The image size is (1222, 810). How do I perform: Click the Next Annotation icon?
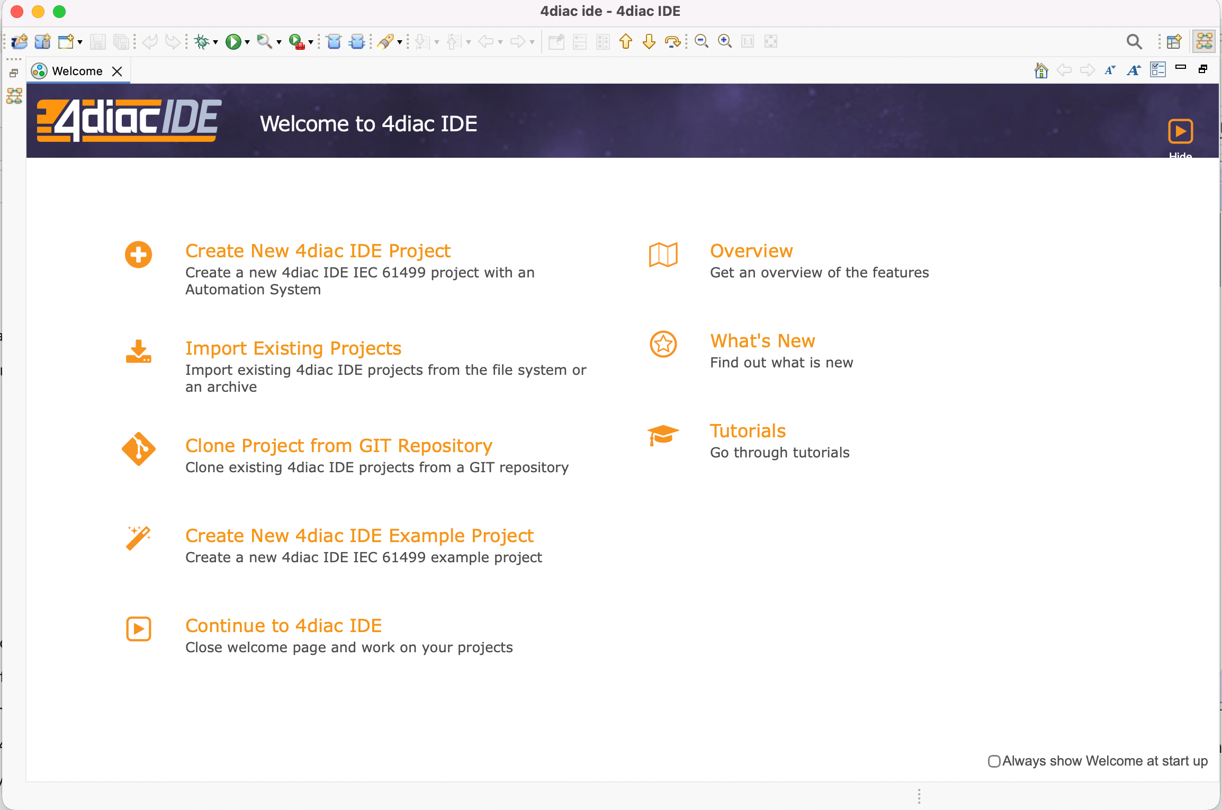pyautogui.click(x=422, y=41)
